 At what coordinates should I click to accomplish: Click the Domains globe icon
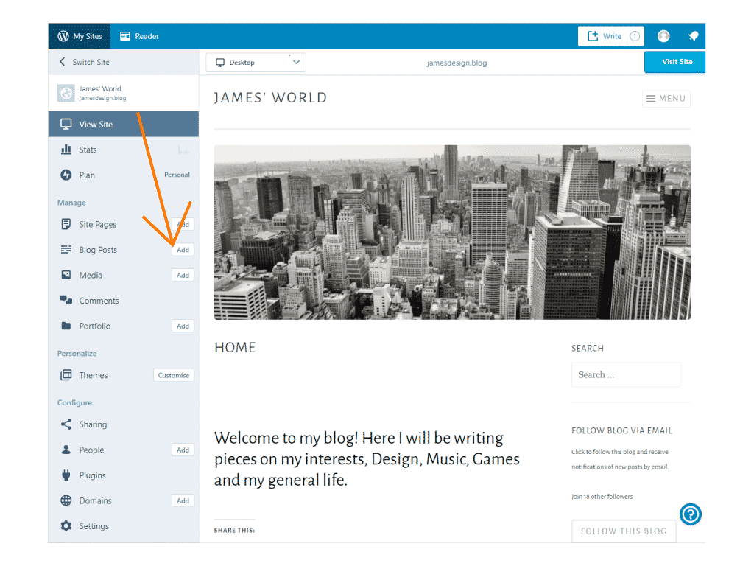tap(66, 500)
